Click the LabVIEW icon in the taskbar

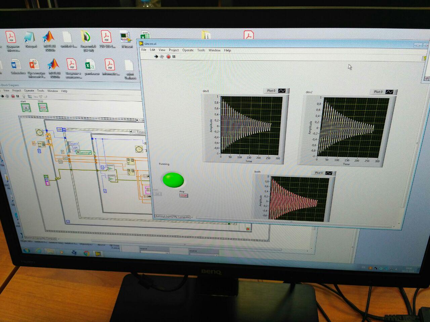(98, 254)
